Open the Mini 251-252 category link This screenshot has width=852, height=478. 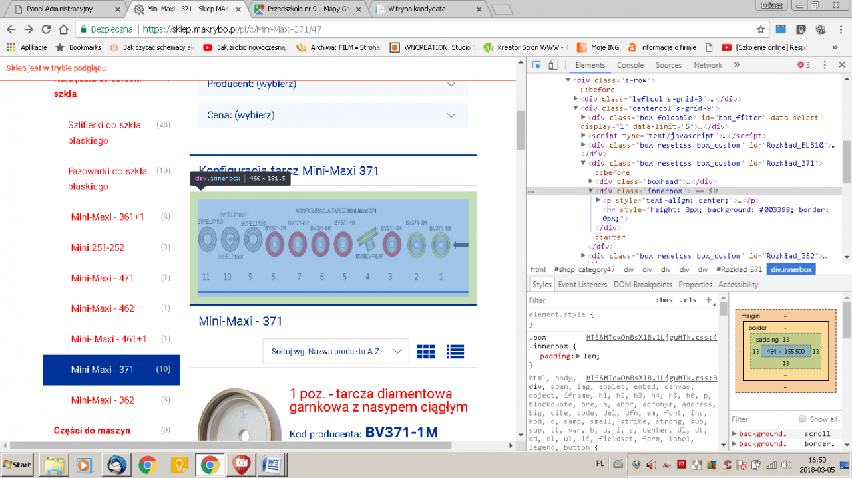click(x=98, y=247)
